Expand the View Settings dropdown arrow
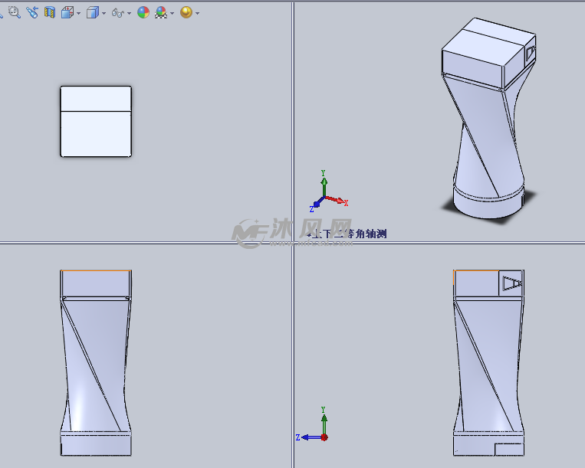585x468 pixels. point(197,13)
